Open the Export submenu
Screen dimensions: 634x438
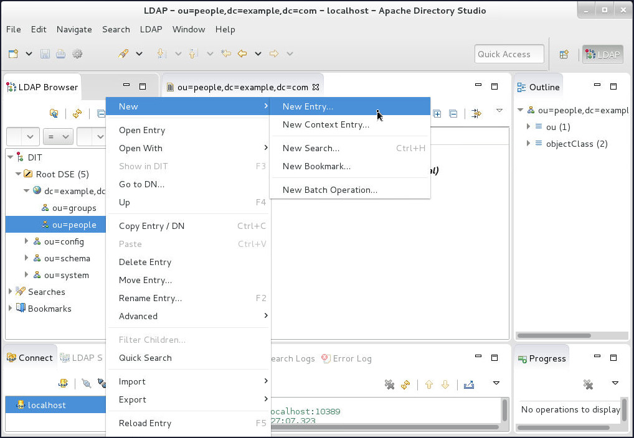pyautogui.click(x=188, y=399)
